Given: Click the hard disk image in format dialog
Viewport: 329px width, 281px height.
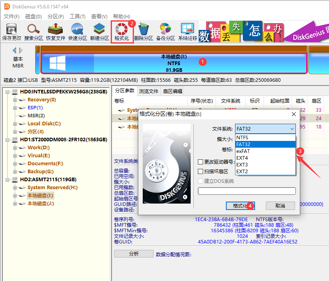Looking at the screenshot, I should tap(167, 164).
